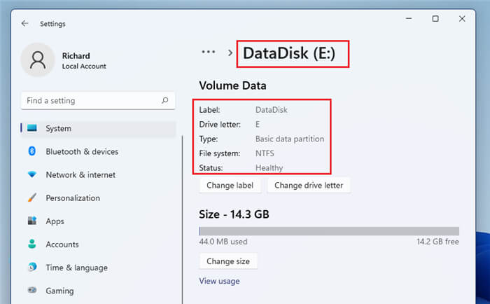The width and height of the screenshot is (490, 304).
Task: Close the Settings window
Action: click(462, 18)
